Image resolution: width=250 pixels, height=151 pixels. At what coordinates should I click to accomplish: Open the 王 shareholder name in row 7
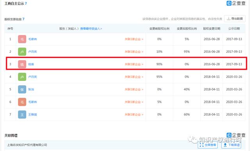click(x=32, y=114)
